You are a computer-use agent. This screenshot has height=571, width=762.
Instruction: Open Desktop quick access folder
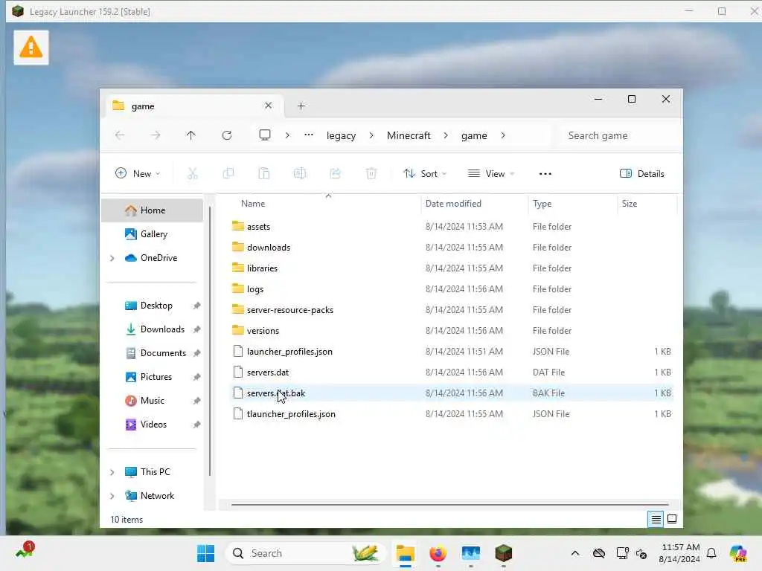point(153,306)
